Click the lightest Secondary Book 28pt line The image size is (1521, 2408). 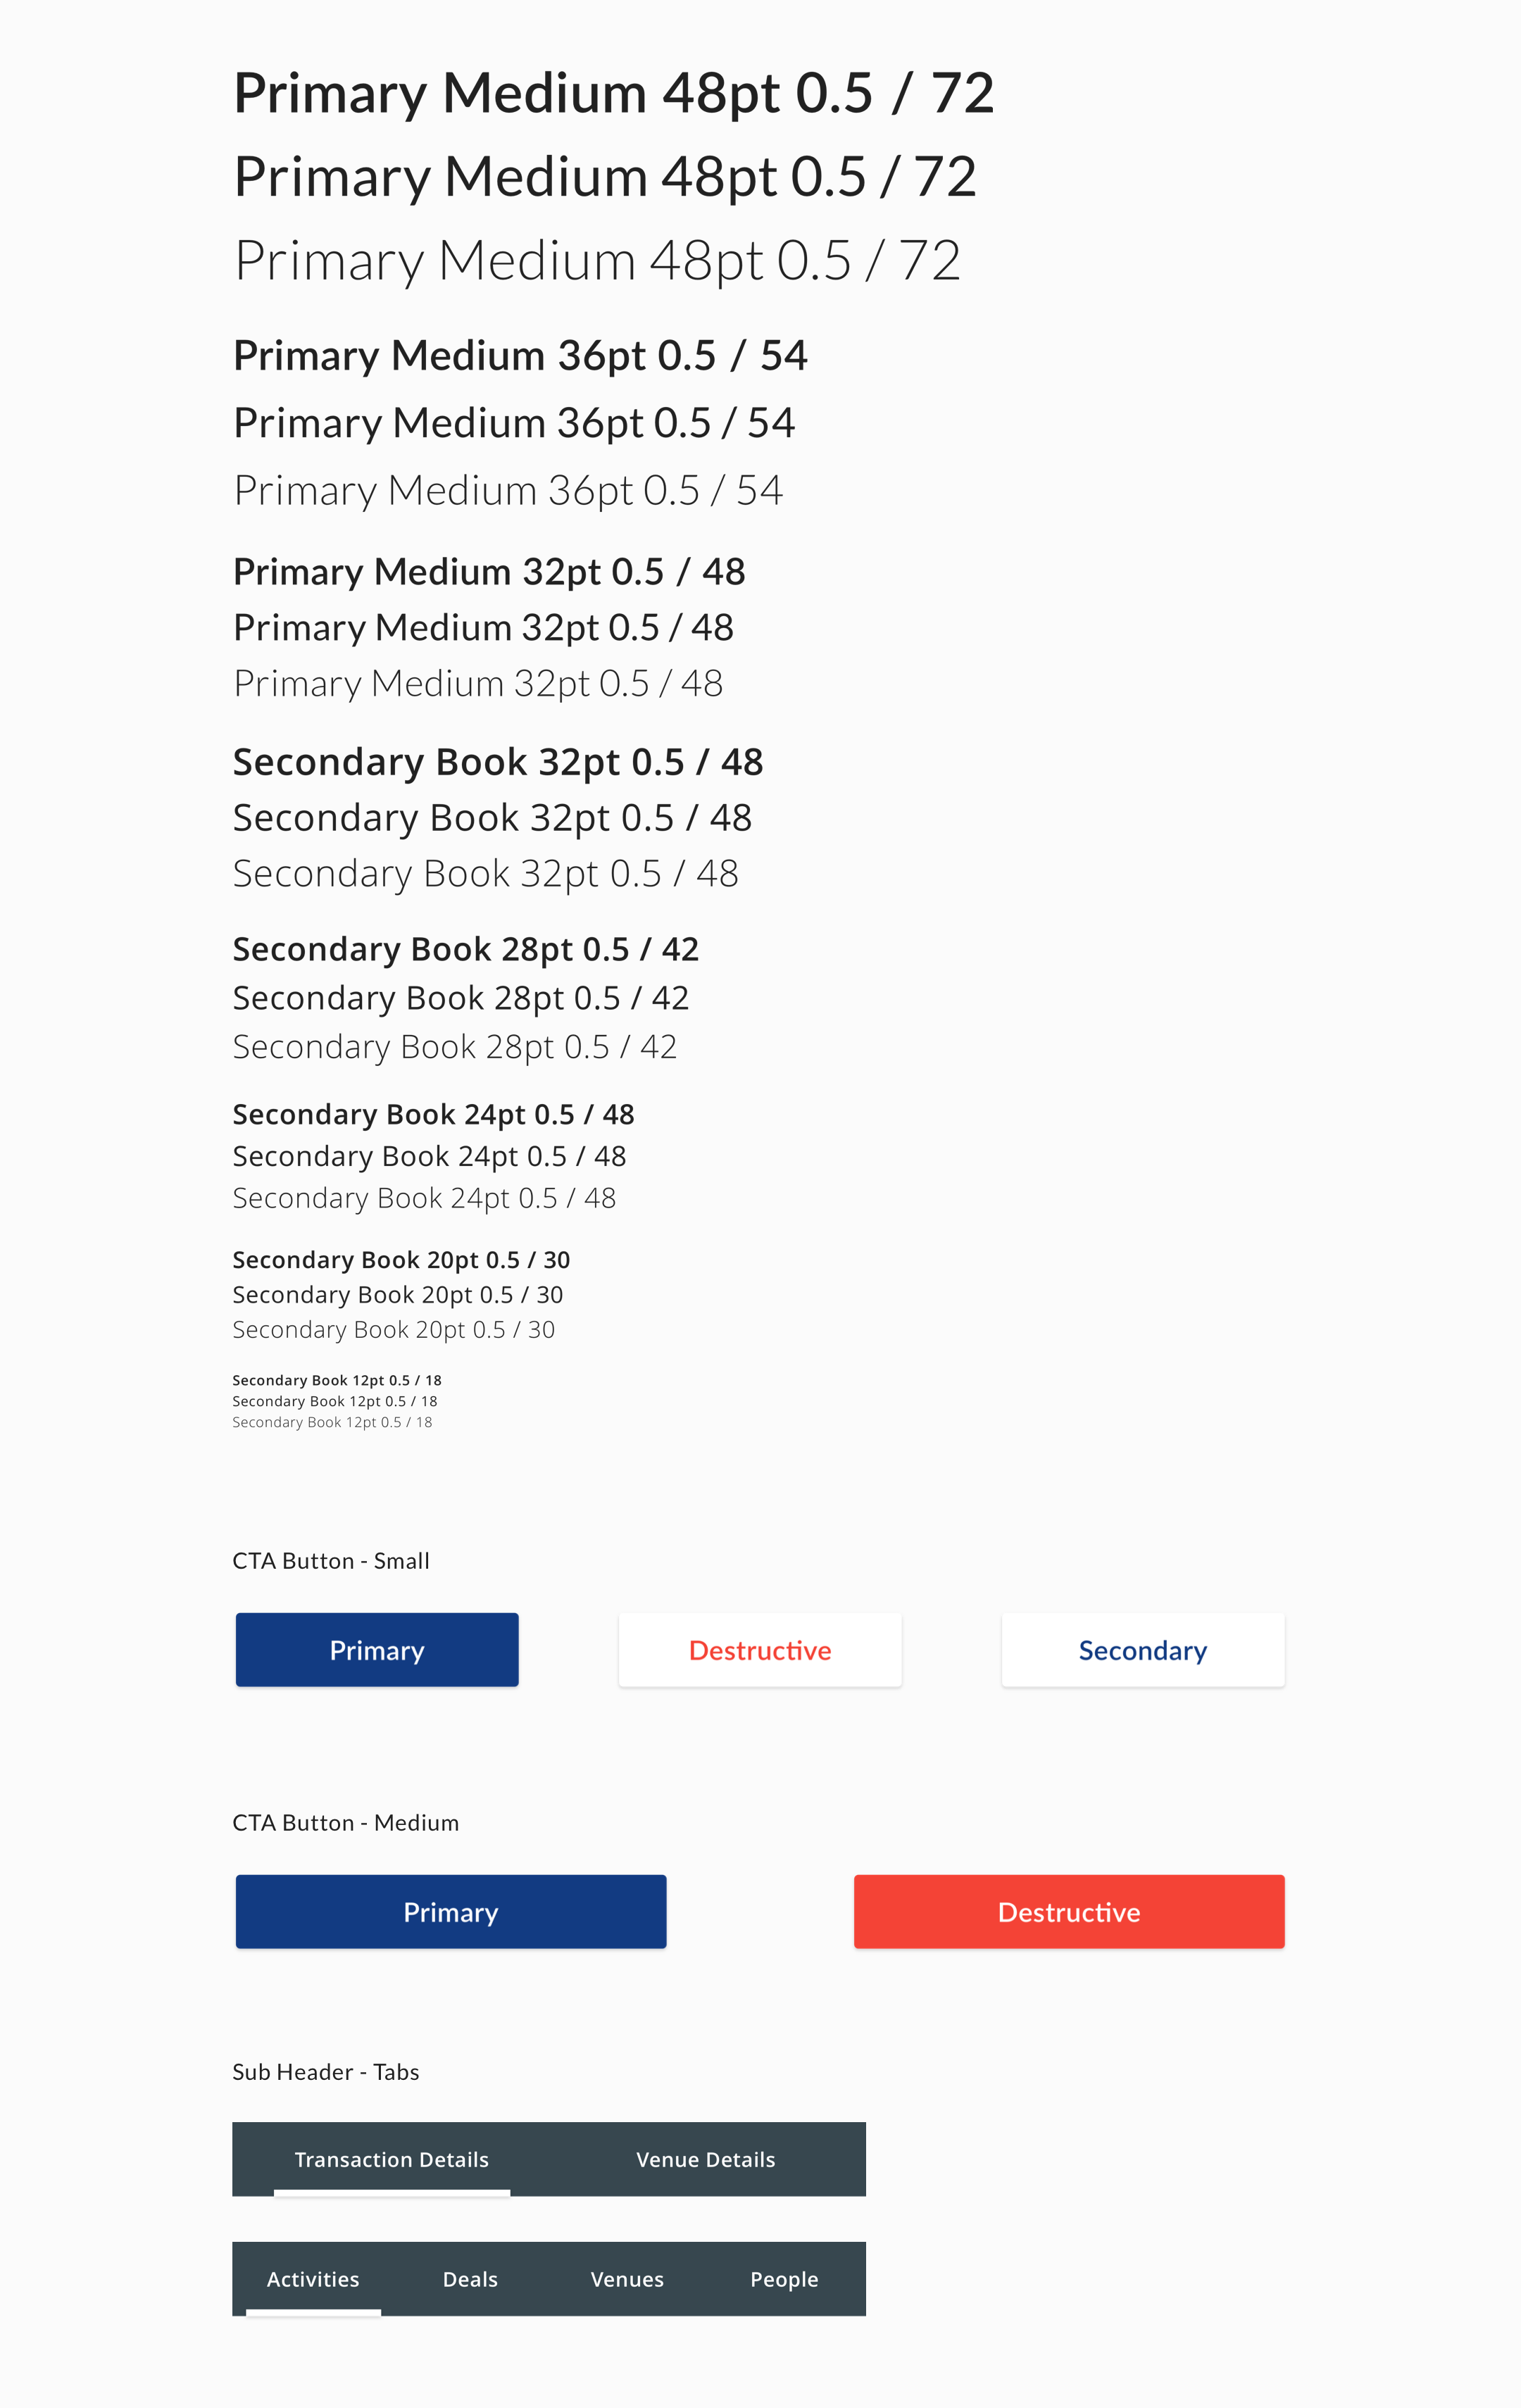pyautogui.click(x=454, y=1047)
